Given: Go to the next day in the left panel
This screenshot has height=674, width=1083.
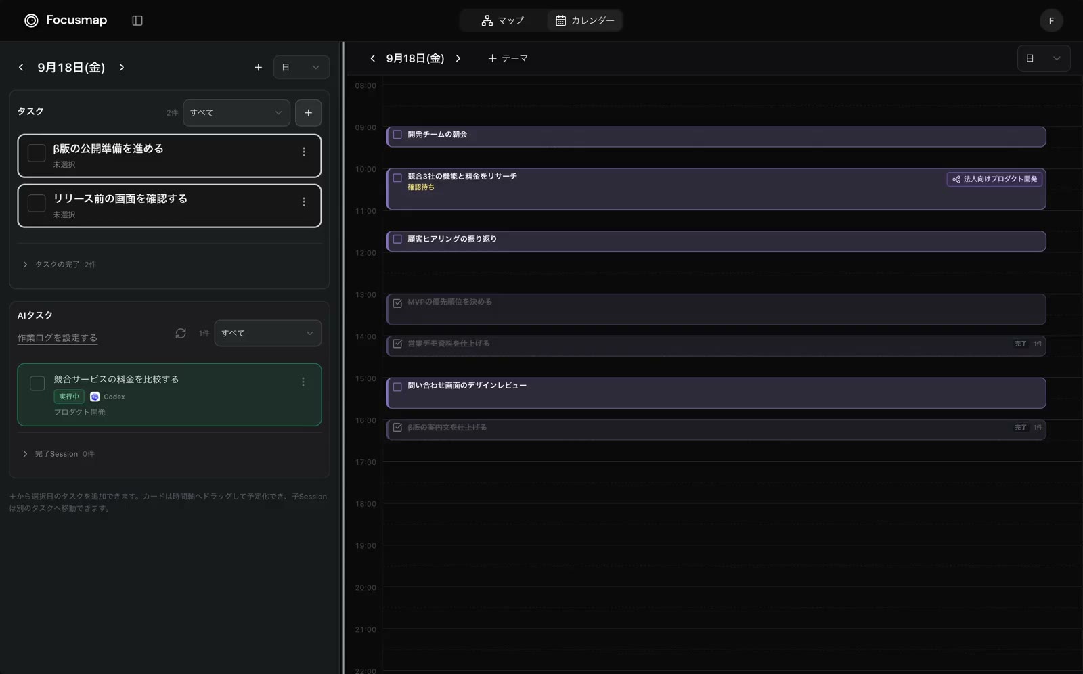Looking at the screenshot, I should 122,68.
